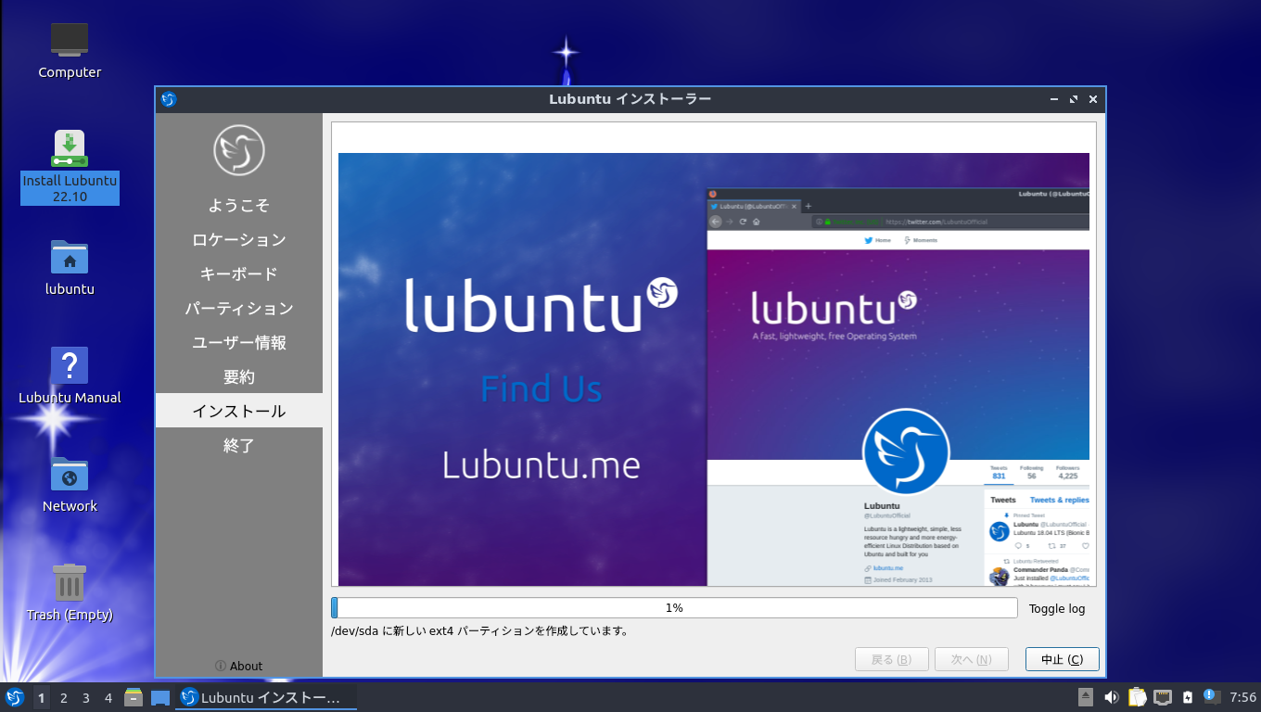Open the Computer desktop icon

70,51
